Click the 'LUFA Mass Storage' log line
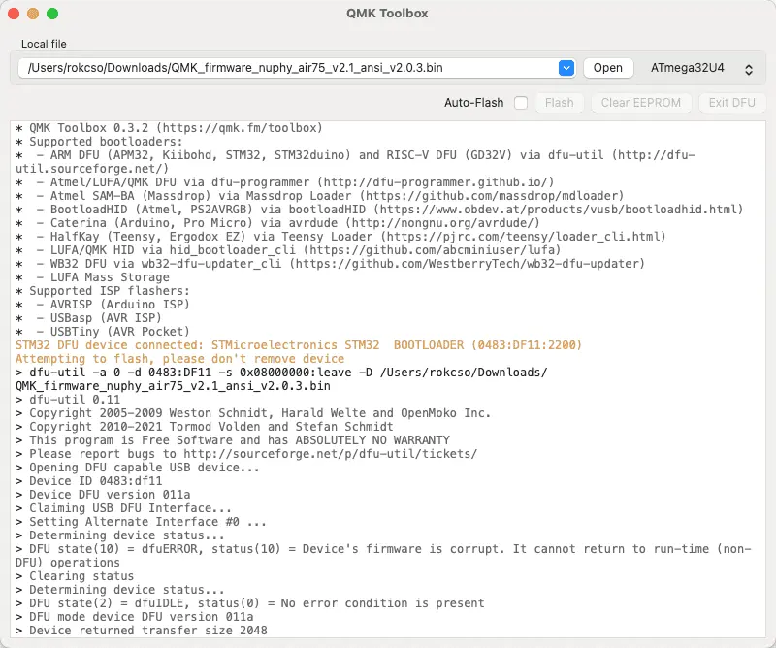Viewport: 776px width, 648px height. pyautogui.click(x=92, y=277)
